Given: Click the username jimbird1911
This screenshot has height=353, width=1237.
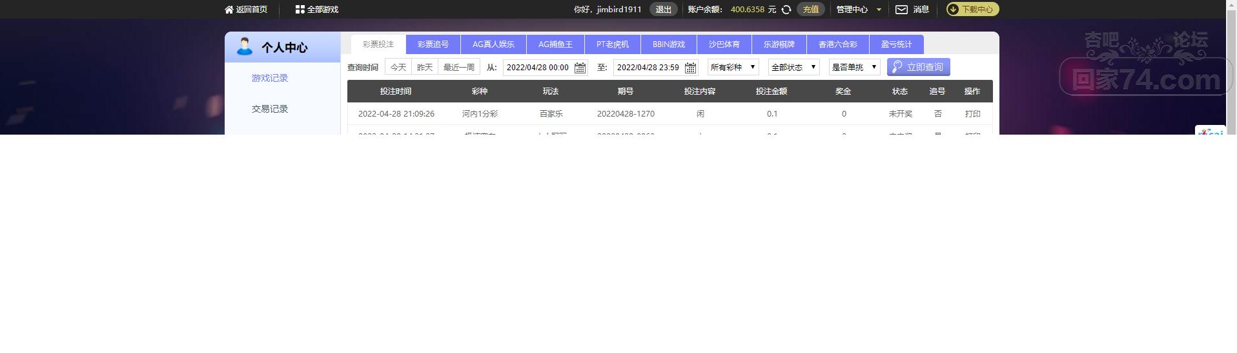Looking at the screenshot, I should tap(619, 10).
